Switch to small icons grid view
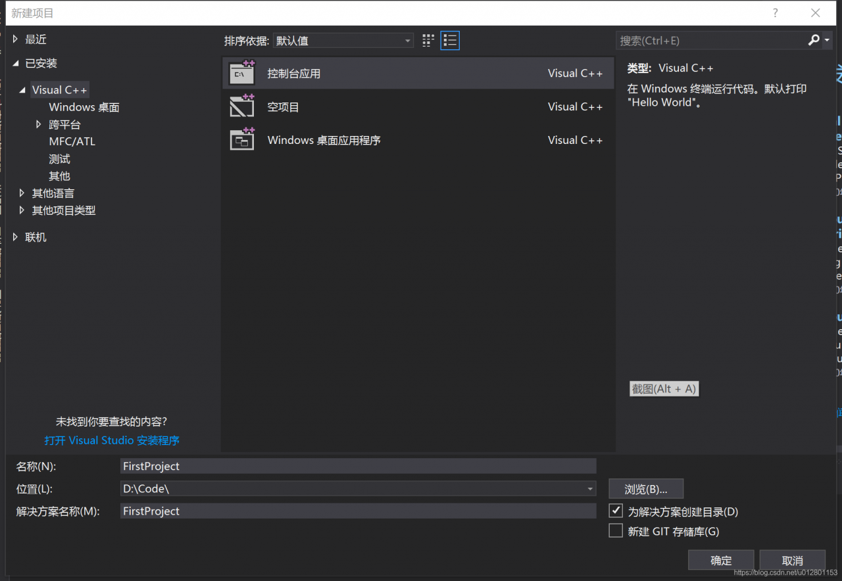Screen dimensions: 842x581 point(428,41)
